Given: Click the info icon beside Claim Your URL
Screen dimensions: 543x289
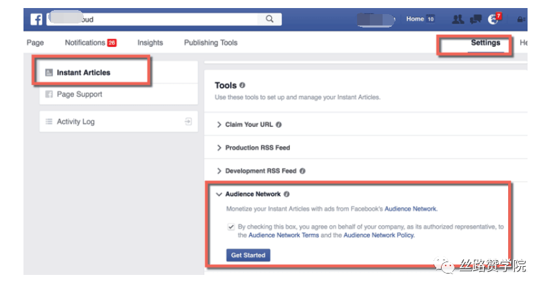Looking at the screenshot, I should coord(279,125).
